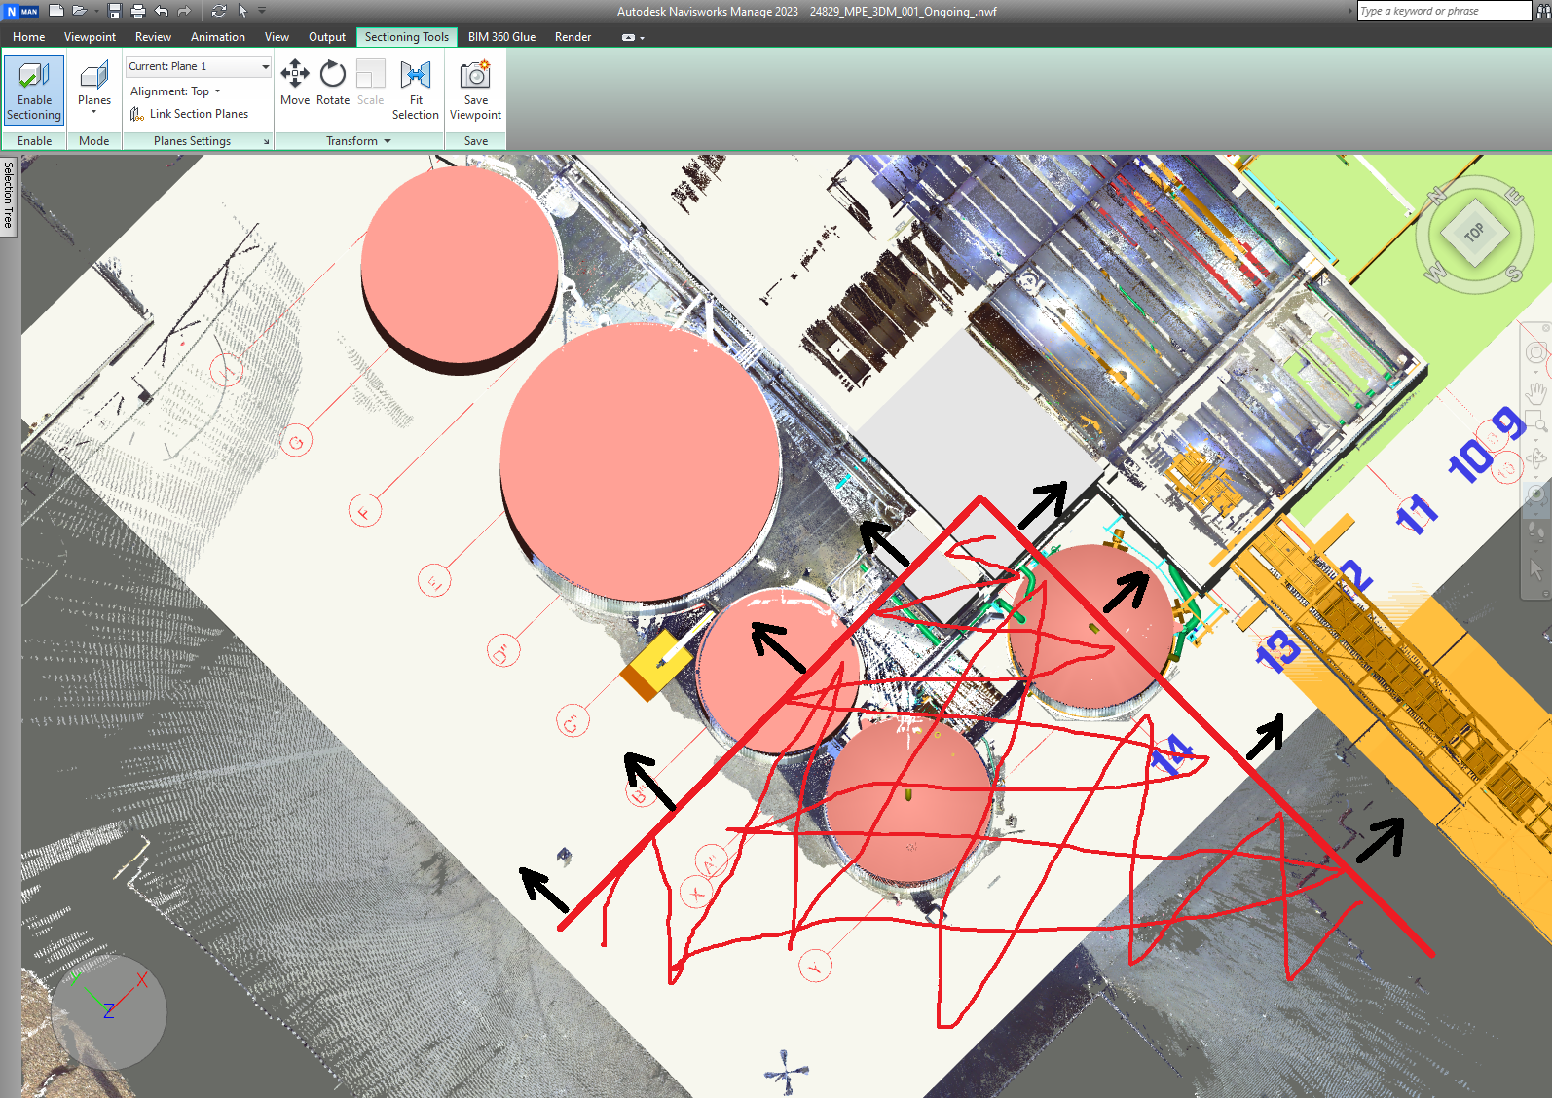Viewport: 1552px width, 1098px height.
Task: Activate the Move section plane gizmo
Action: (x=295, y=83)
